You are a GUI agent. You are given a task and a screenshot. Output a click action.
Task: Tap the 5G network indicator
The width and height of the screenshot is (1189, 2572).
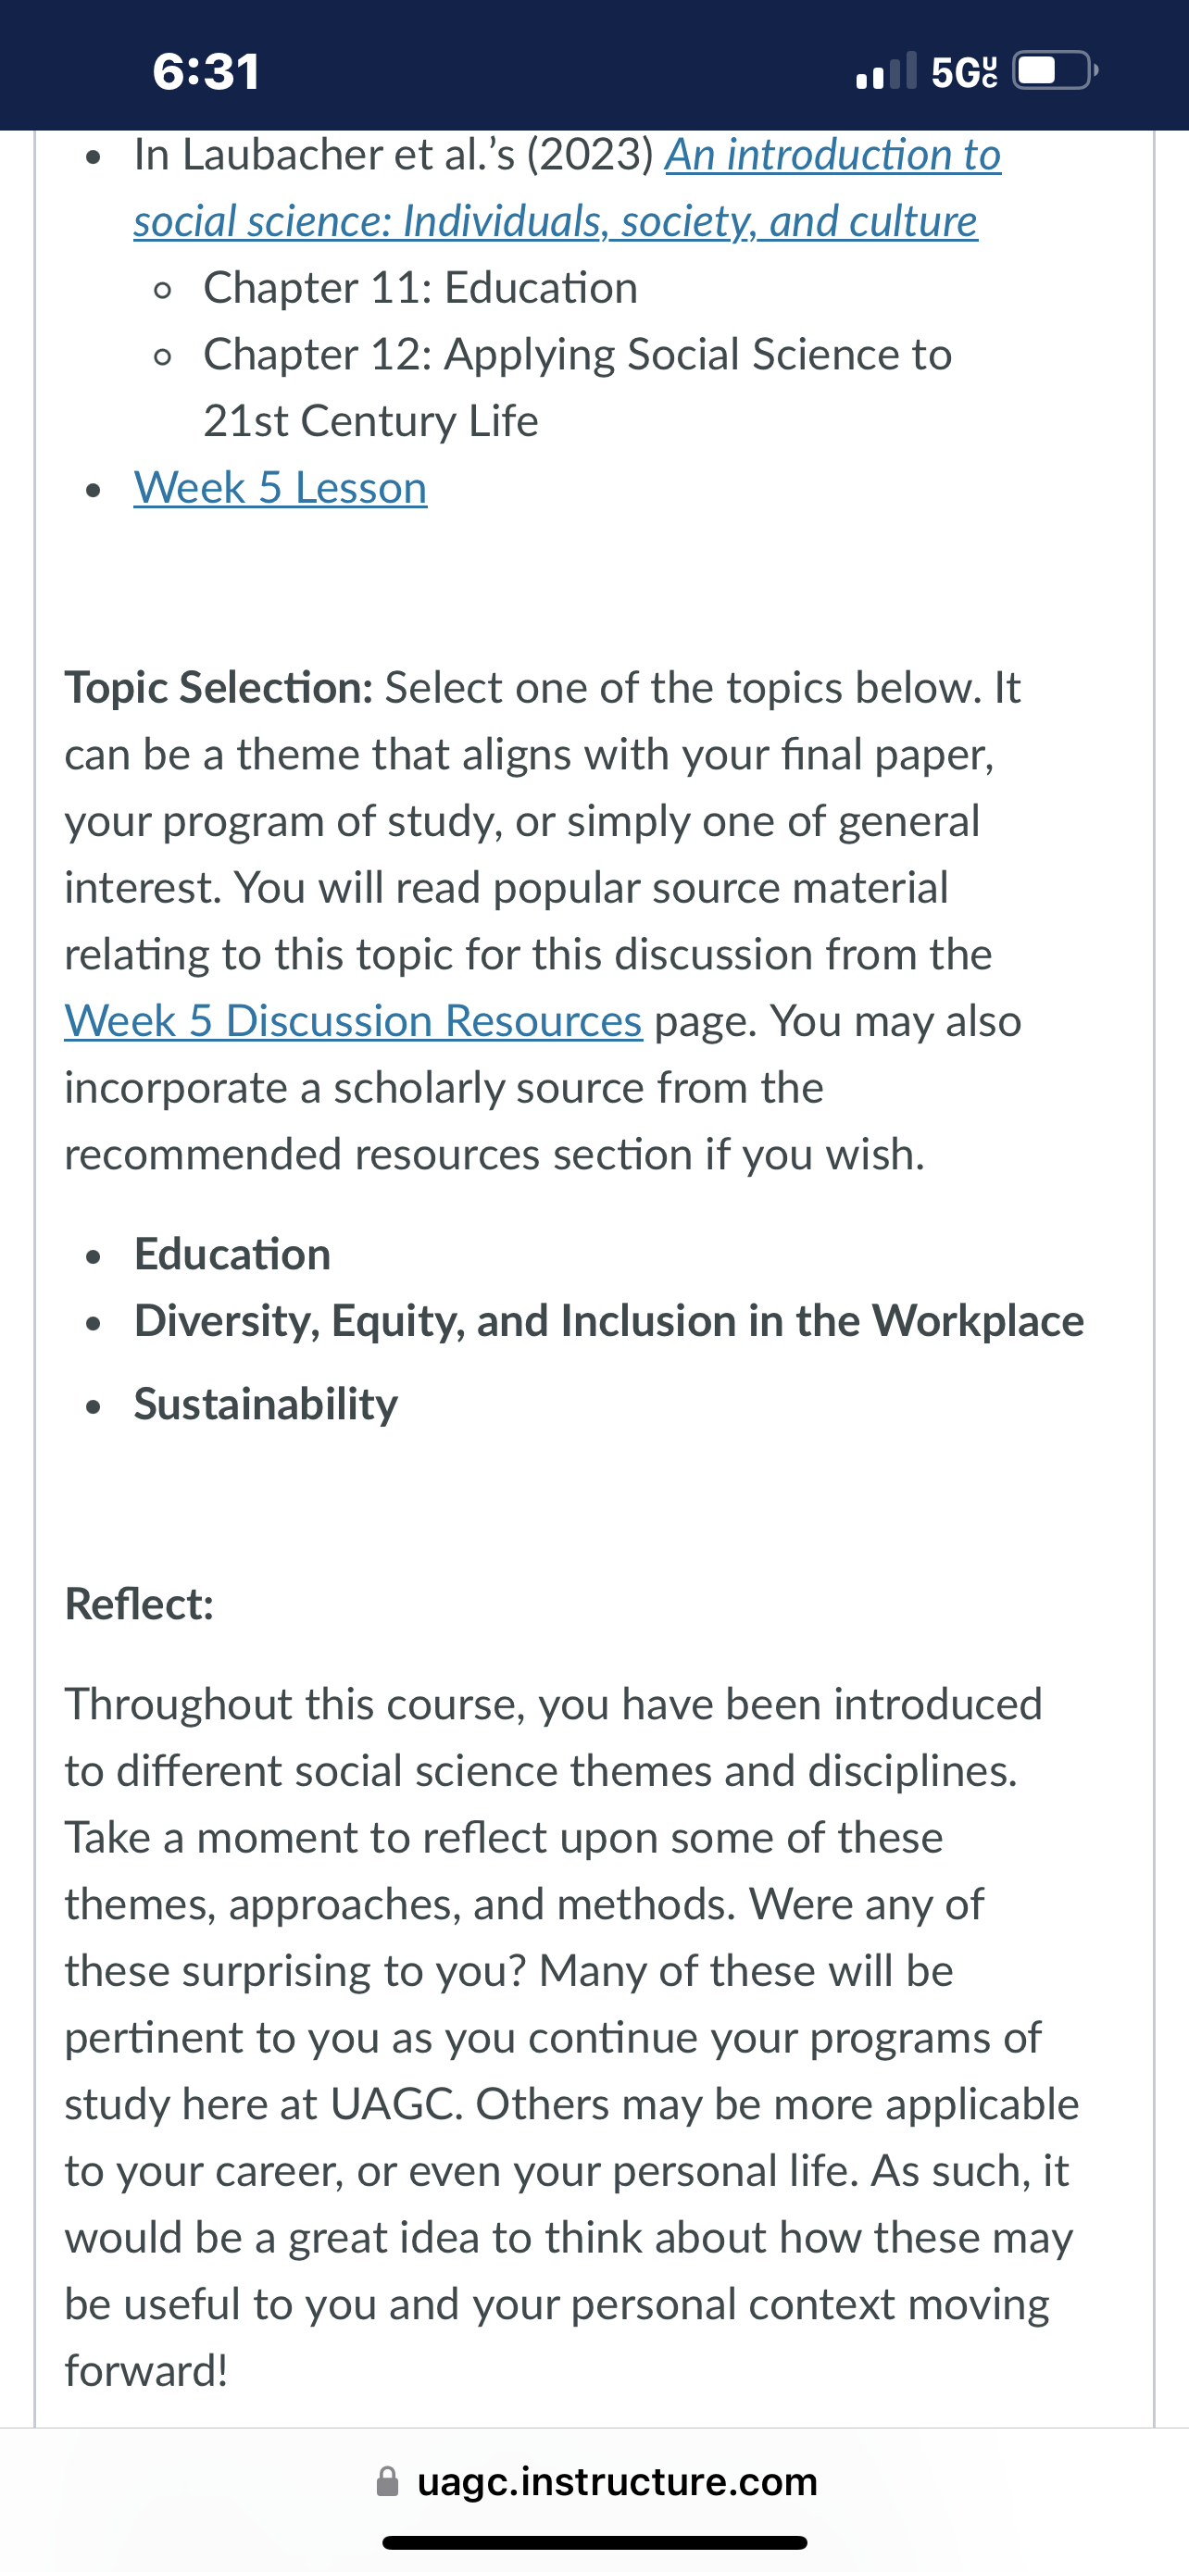click(x=963, y=72)
